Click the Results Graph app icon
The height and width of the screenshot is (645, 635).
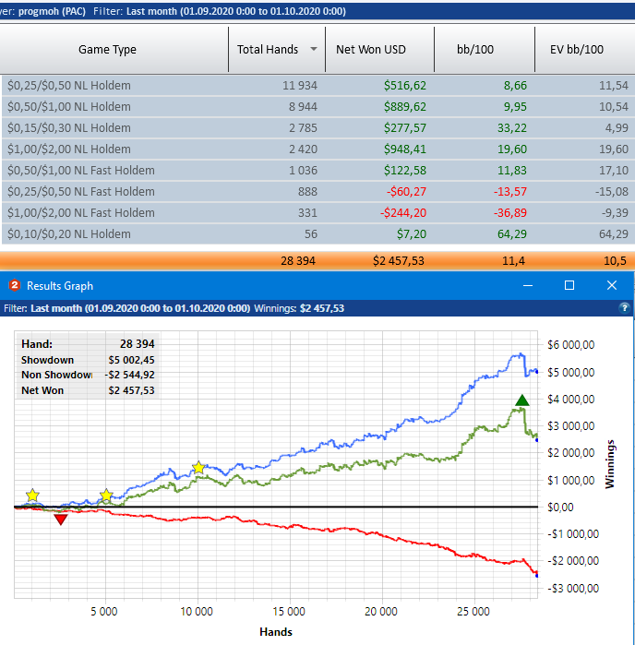(15, 285)
